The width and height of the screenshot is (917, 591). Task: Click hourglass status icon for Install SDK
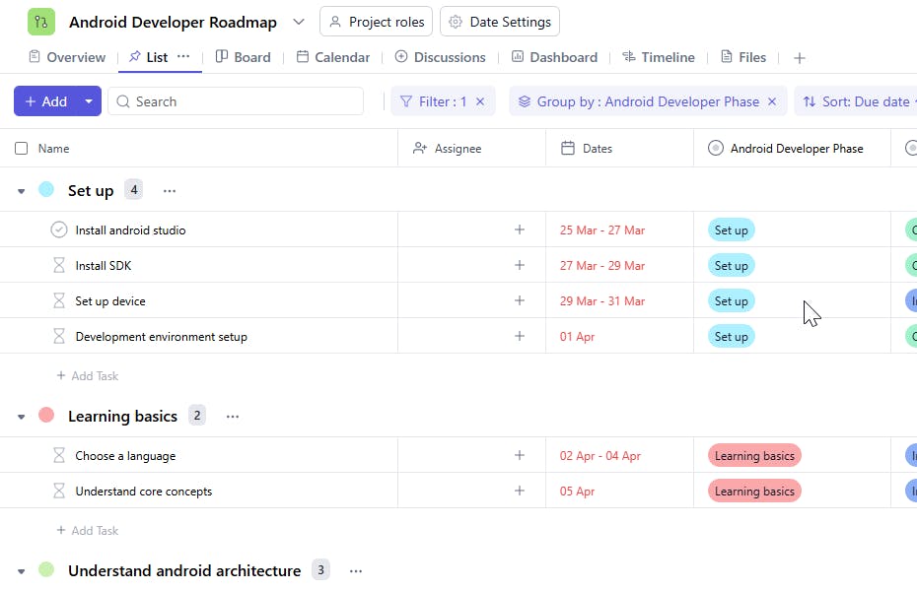click(x=59, y=266)
